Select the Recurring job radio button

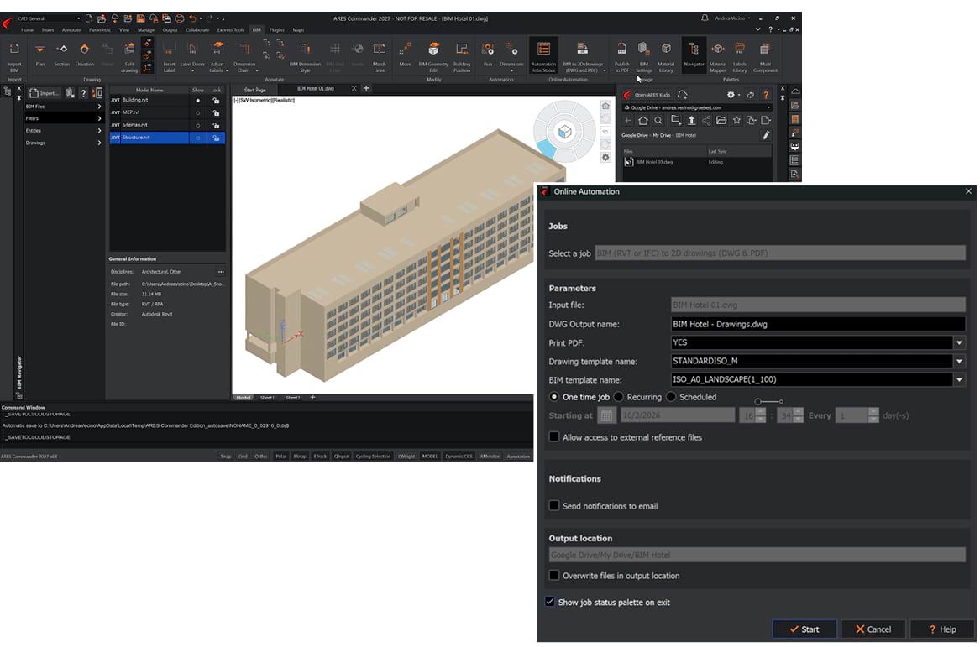click(619, 397)
